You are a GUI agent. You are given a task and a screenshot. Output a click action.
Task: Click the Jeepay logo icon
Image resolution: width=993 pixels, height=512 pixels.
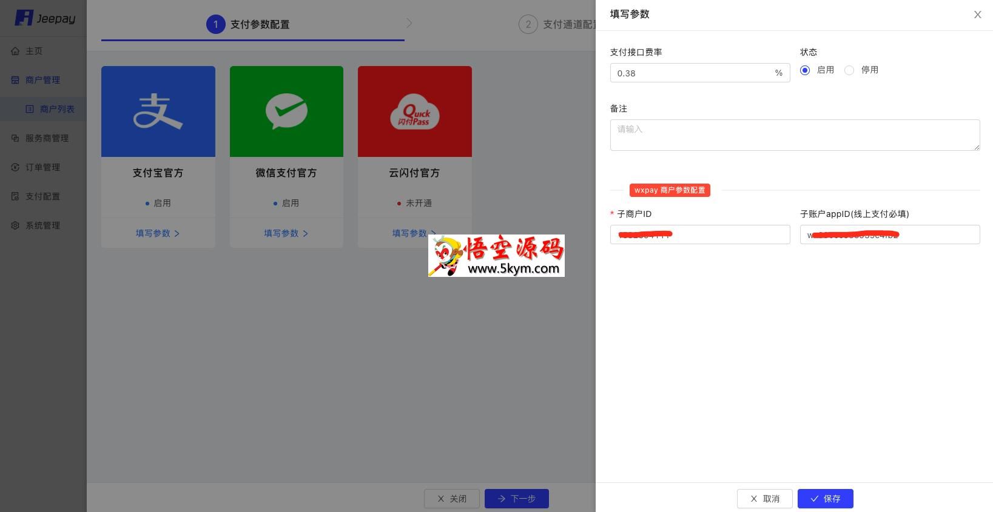(24, 18)
